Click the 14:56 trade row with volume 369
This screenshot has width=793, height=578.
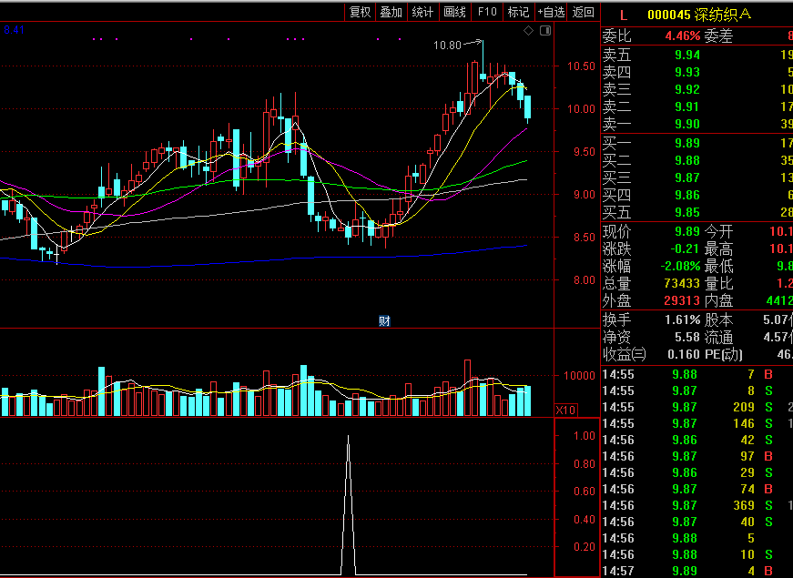coord(696,505)
